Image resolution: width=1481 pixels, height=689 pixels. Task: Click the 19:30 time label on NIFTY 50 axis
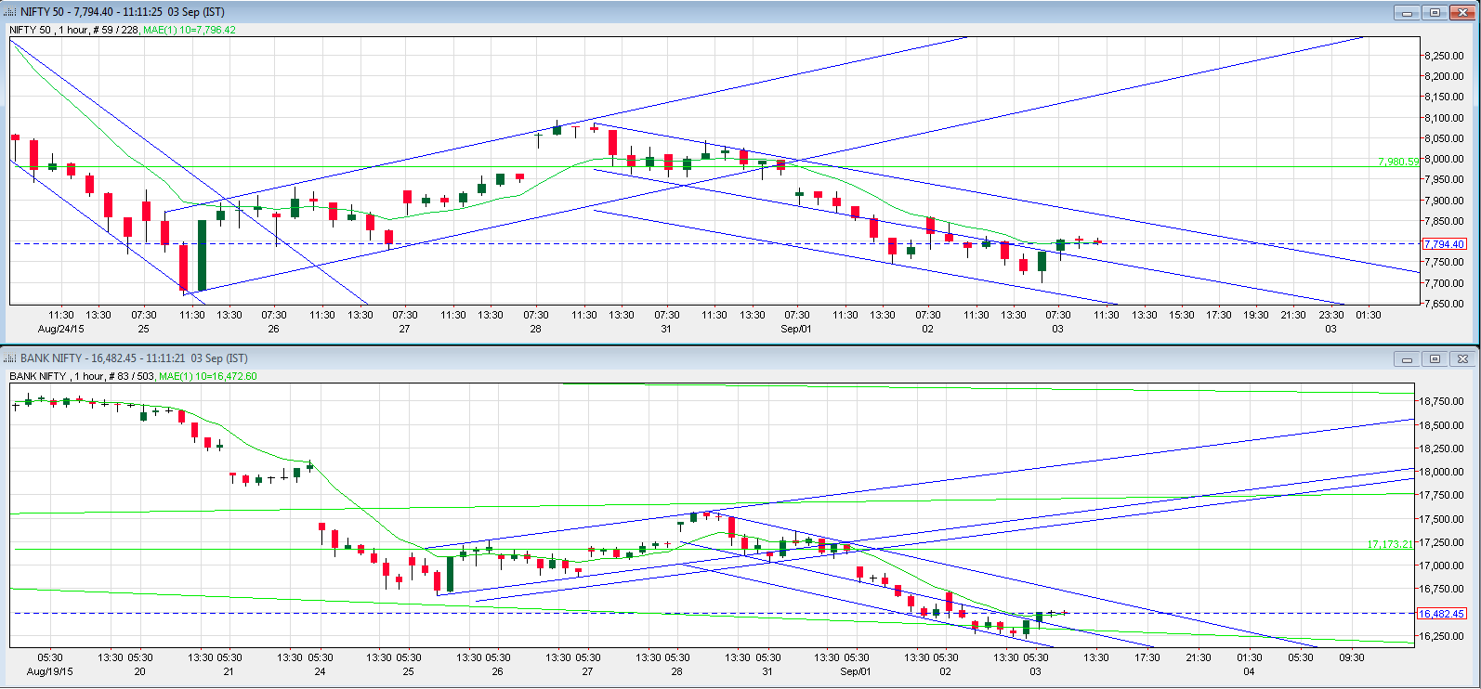point(1256,315)
